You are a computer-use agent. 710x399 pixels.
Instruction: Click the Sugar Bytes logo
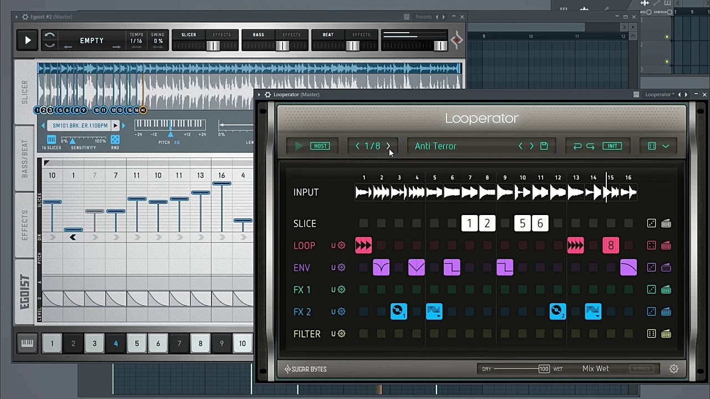306,369
